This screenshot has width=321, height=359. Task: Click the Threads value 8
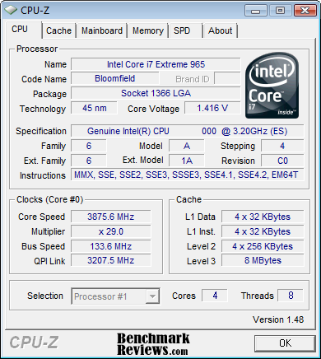pyautogui.click(x=291, y=296)
